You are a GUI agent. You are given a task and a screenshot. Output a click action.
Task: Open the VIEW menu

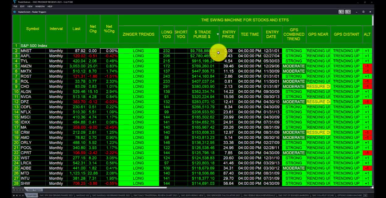pos(30,6)
